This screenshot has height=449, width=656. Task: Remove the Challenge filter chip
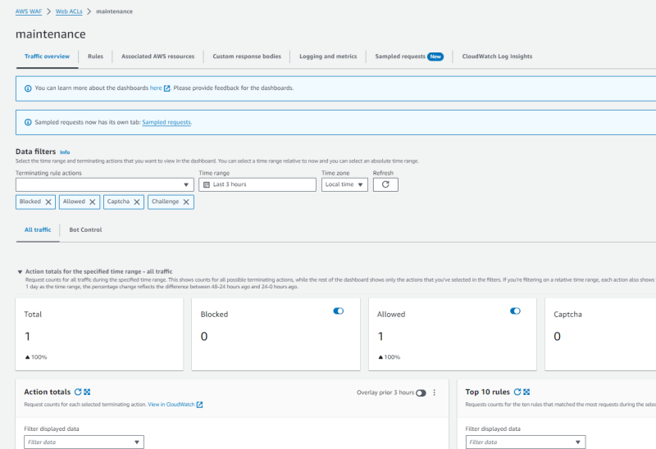(x=186, y=202)
